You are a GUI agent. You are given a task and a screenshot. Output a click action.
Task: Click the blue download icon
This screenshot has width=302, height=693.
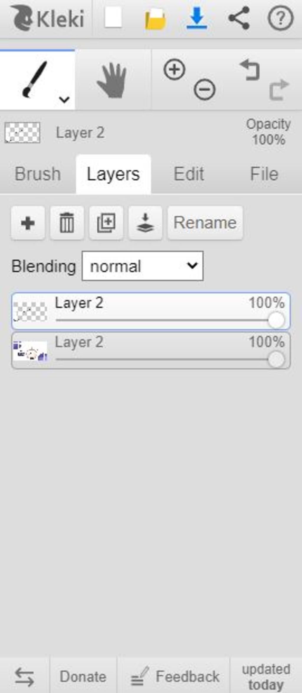click(197, 18)
